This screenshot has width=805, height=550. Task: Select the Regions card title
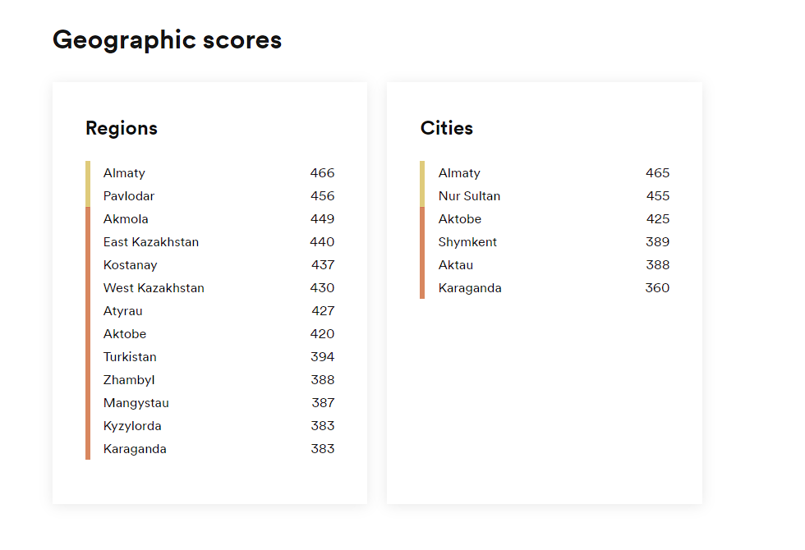tap(122, 128)
